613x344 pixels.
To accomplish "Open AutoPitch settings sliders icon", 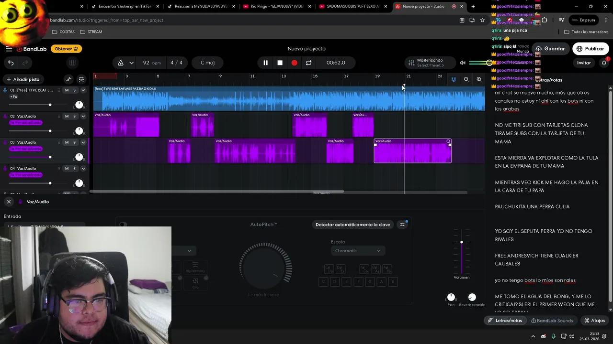I will pyautogui.click(x=402, y=225).
